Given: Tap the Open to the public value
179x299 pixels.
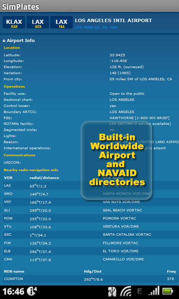Looking at the screenshot, I should (x=127, y=94).
